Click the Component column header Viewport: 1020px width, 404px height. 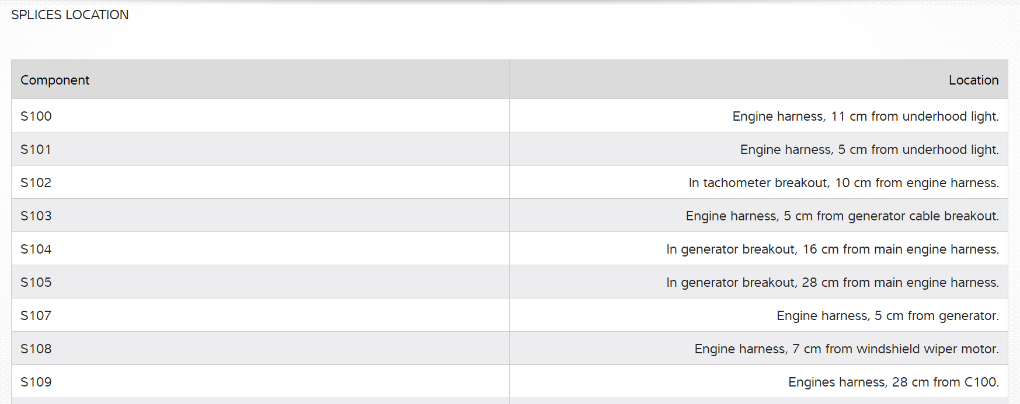55,80
